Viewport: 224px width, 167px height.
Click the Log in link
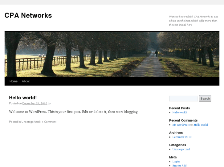pyautogui.click(x=176, y=161)
